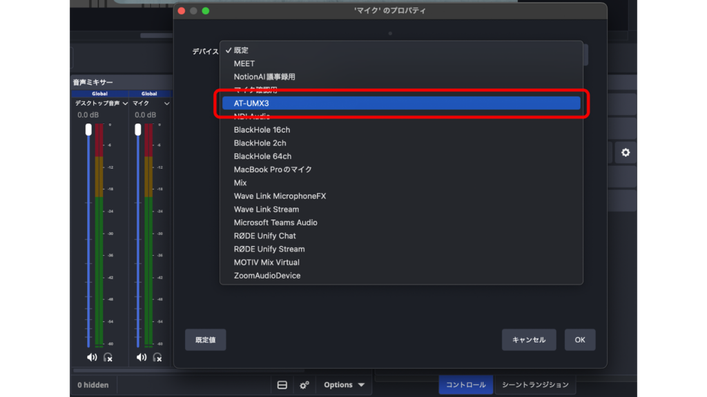
Task: Click the gear settings icon at right edge
Action: tap(626, 152)
